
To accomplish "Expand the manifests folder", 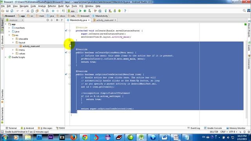I will pyautogui.click(x=9, y=28).
